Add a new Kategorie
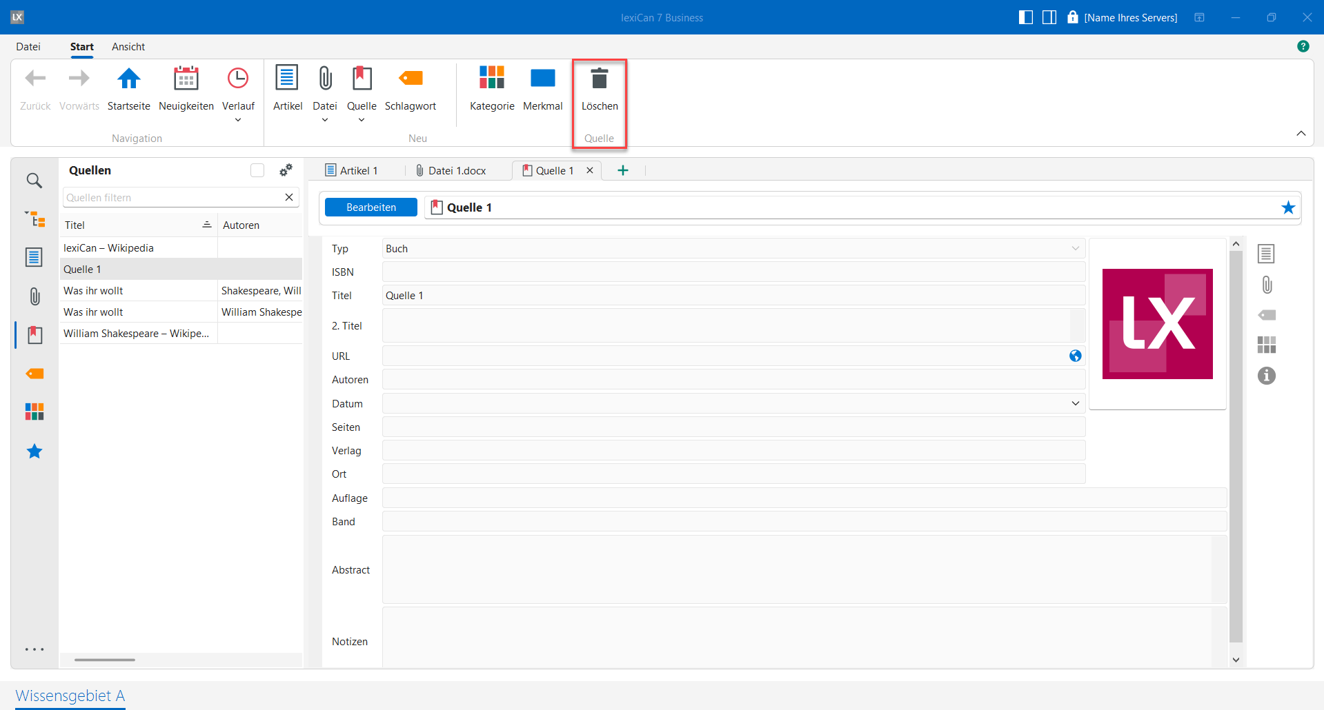 coord(491,79)
